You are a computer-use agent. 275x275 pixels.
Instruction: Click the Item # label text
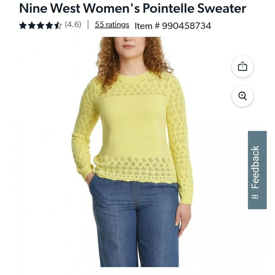tap(147, 26)
